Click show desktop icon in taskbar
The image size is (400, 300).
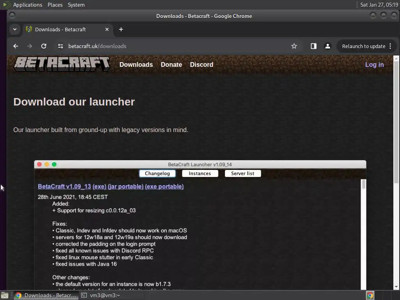pyautogui.click(x=5, y=295)
